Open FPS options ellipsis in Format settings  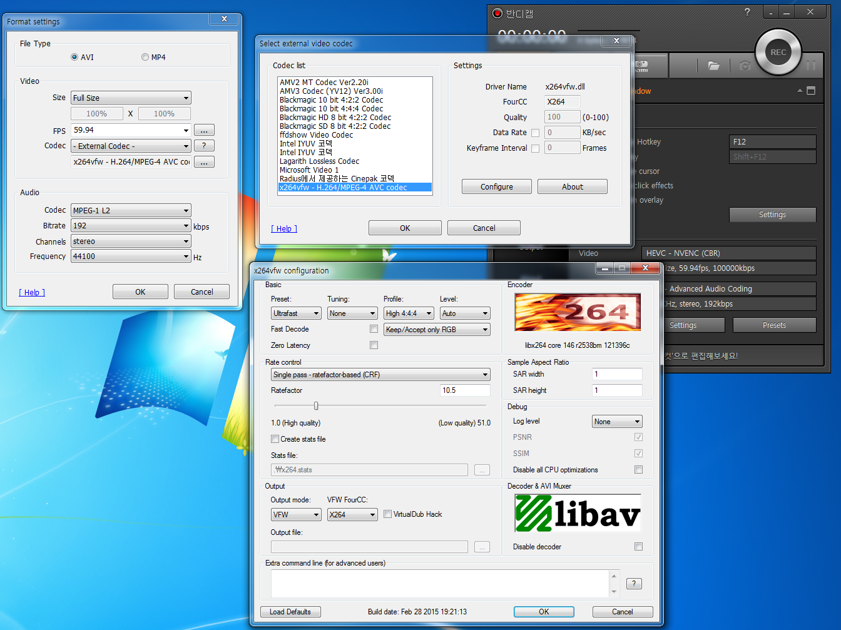coord(204,130)
